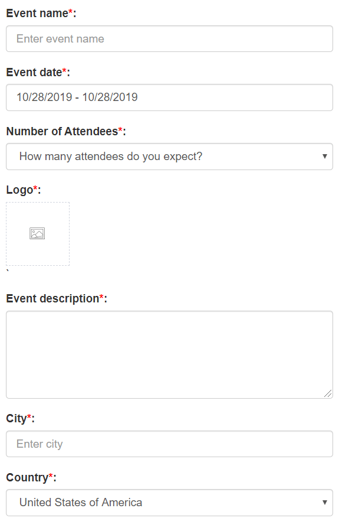Open the 'How many attendees do you expect?' dropdown
Screen dimensions: 339x518
(170, 157)
